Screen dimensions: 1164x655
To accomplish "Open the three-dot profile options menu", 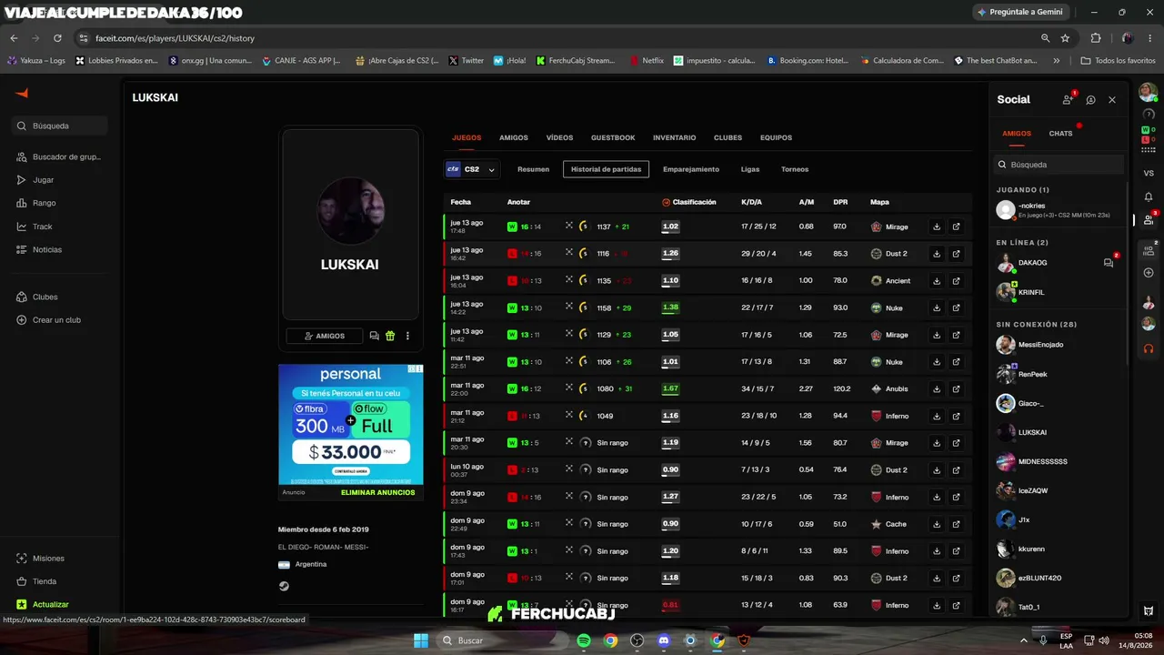I will click(x=407, y=336).
